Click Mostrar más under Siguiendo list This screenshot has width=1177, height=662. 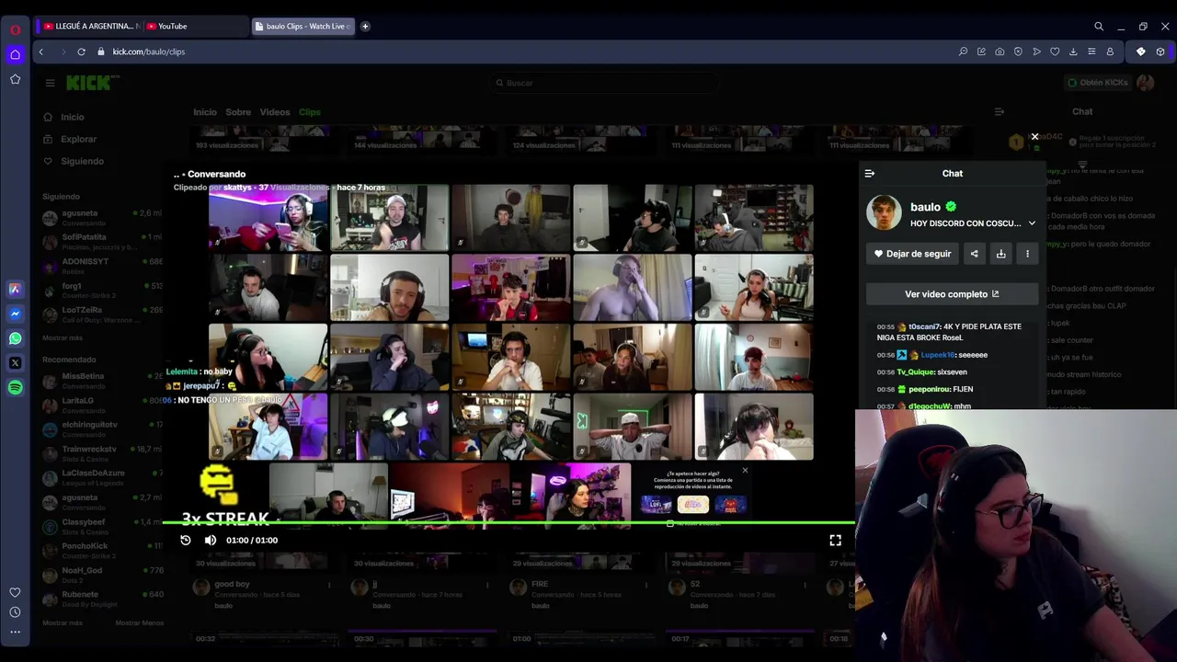pyautogui.click(x=63, y=337)
